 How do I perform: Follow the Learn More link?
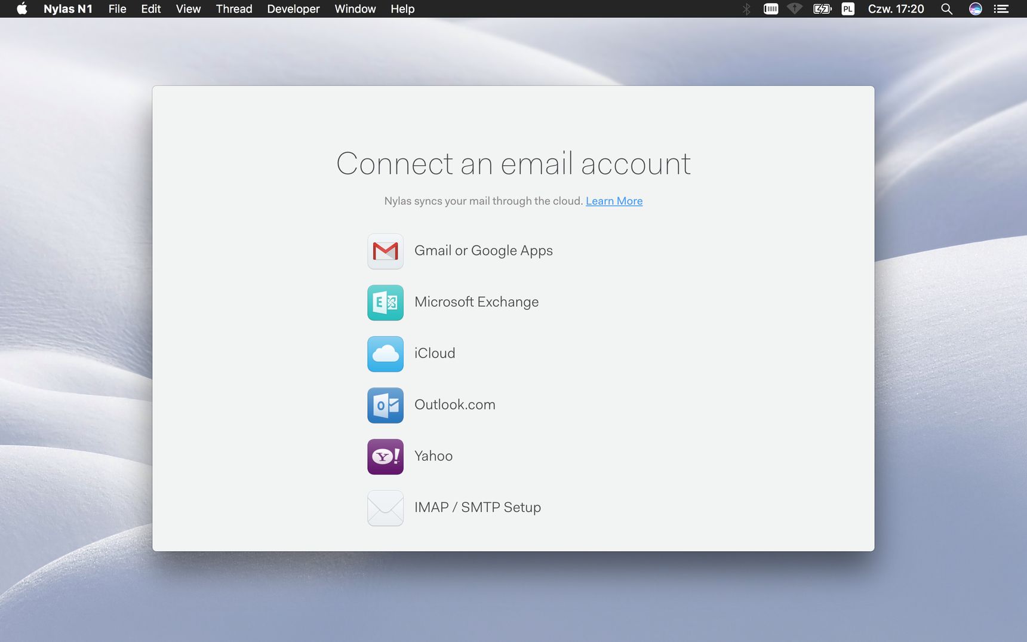614,201
